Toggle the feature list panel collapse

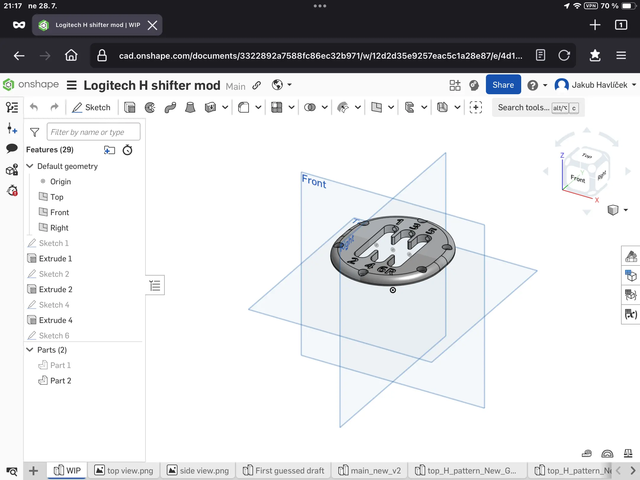pyautogui.click(x=155, y=285)
